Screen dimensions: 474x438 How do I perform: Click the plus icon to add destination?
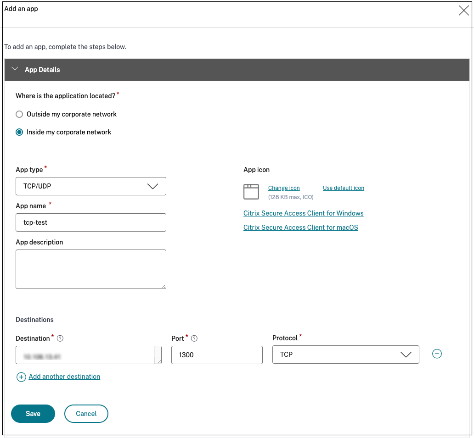click(21, 377)
